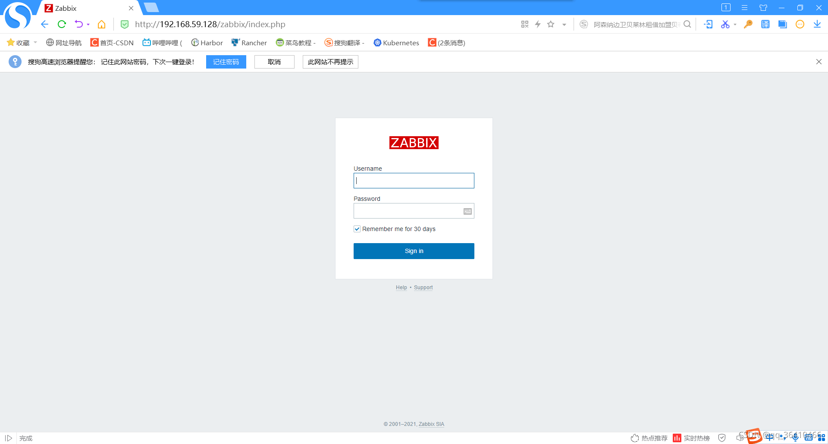Screen dimensions: 828x444
Task: Dismiss the password reminder bar
Action: (x=819, y=62)
